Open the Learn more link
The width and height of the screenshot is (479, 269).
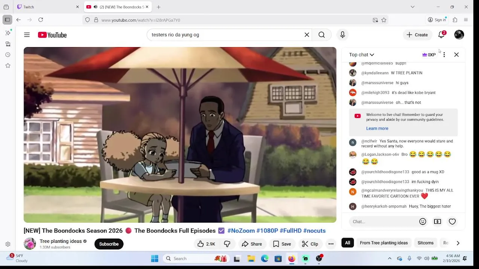[x=377, y=128]
